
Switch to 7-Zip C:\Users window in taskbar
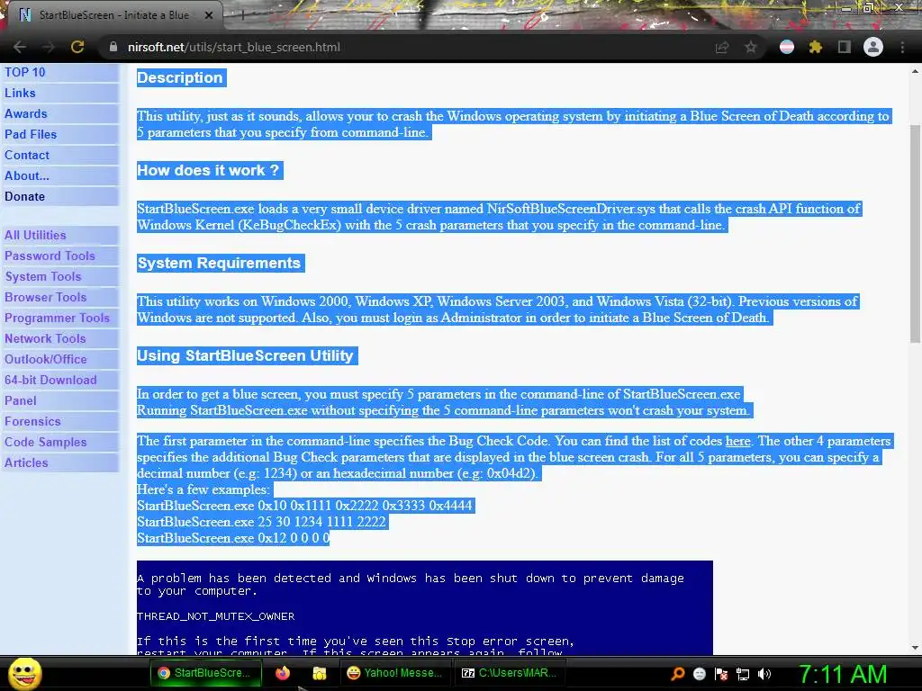click(510, 673)
